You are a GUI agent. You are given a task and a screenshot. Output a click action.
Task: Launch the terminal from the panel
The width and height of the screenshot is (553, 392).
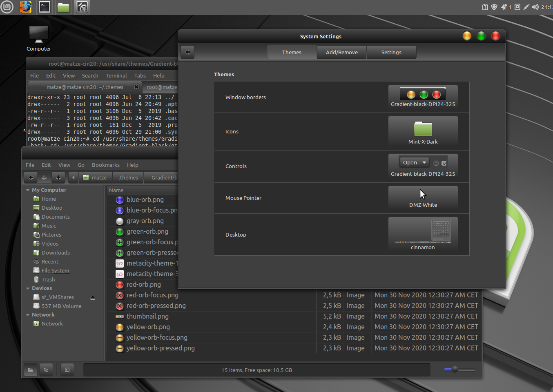point(45,7)
